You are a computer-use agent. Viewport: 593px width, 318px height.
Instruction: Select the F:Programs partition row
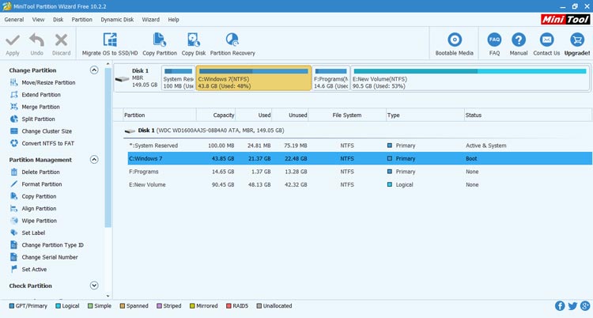359,172
